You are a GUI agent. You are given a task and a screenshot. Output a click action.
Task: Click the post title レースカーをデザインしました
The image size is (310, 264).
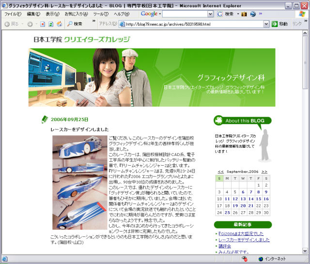79,129
